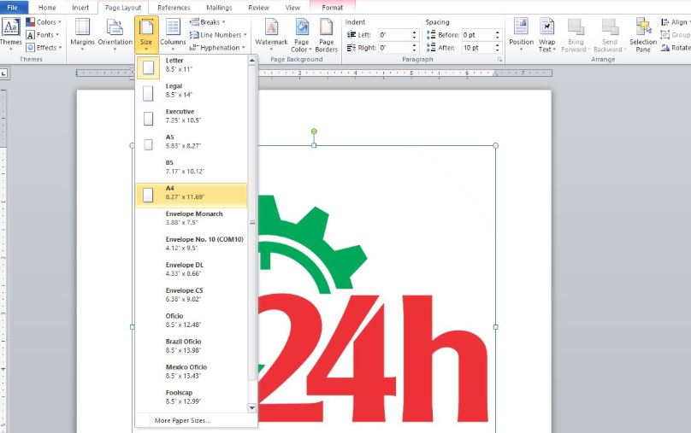Viewport: 691px width, 433px height.
Task: Open theme Fonts dropdown
Action: pyautogui.click(x=42, y=35)
